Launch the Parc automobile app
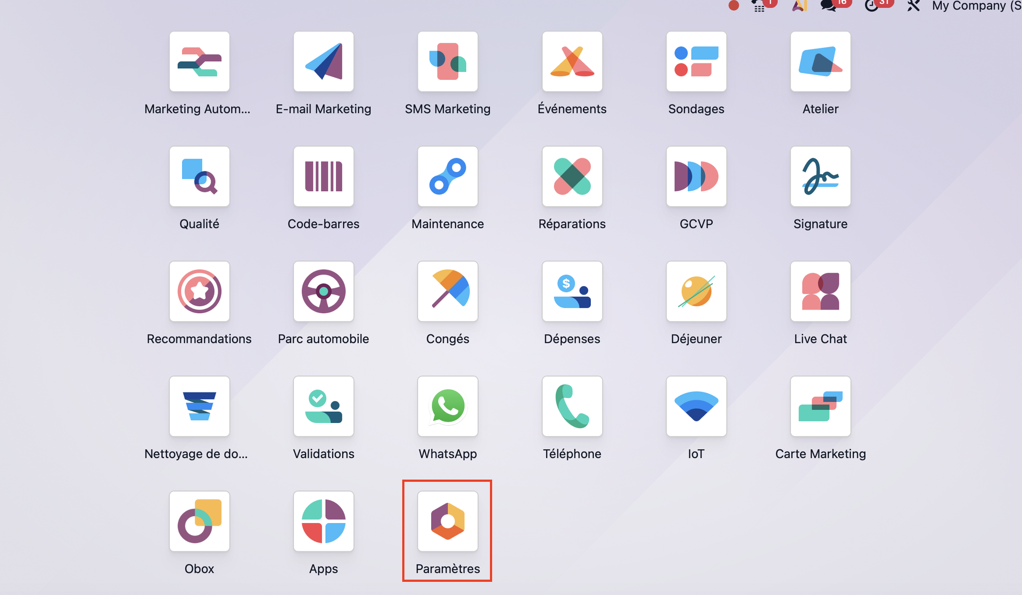 (323, 291)
